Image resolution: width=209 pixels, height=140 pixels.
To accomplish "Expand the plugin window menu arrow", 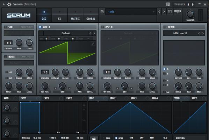I will coord(4,5).
